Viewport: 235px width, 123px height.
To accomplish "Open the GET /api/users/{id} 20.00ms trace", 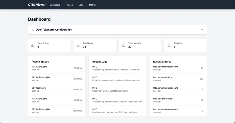I will (58, 111).
